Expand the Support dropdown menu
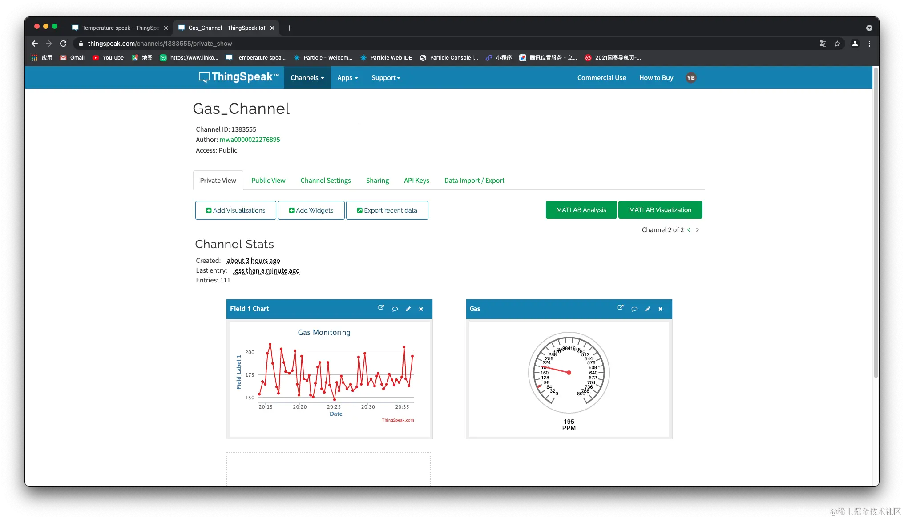The width and height of the screenshot is (904, 519). [x=386, y=78]
